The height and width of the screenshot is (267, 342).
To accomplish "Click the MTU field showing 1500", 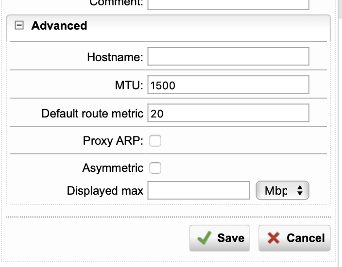I will (228, 84).
